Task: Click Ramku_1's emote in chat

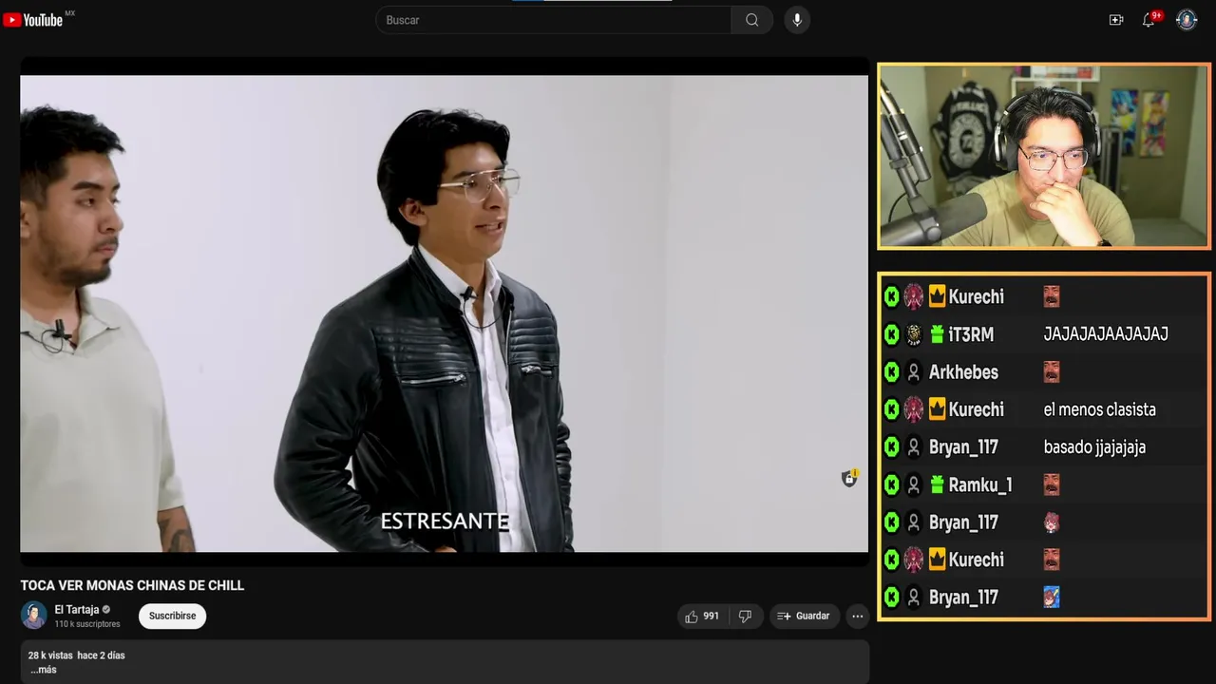Action: (1052, 485)
